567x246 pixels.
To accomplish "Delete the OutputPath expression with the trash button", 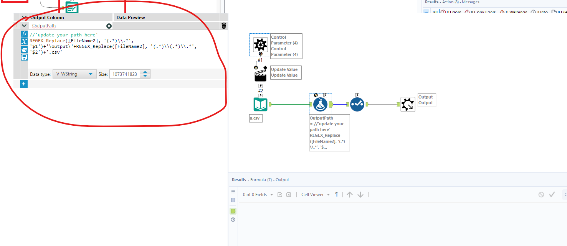I will (223, 25).
